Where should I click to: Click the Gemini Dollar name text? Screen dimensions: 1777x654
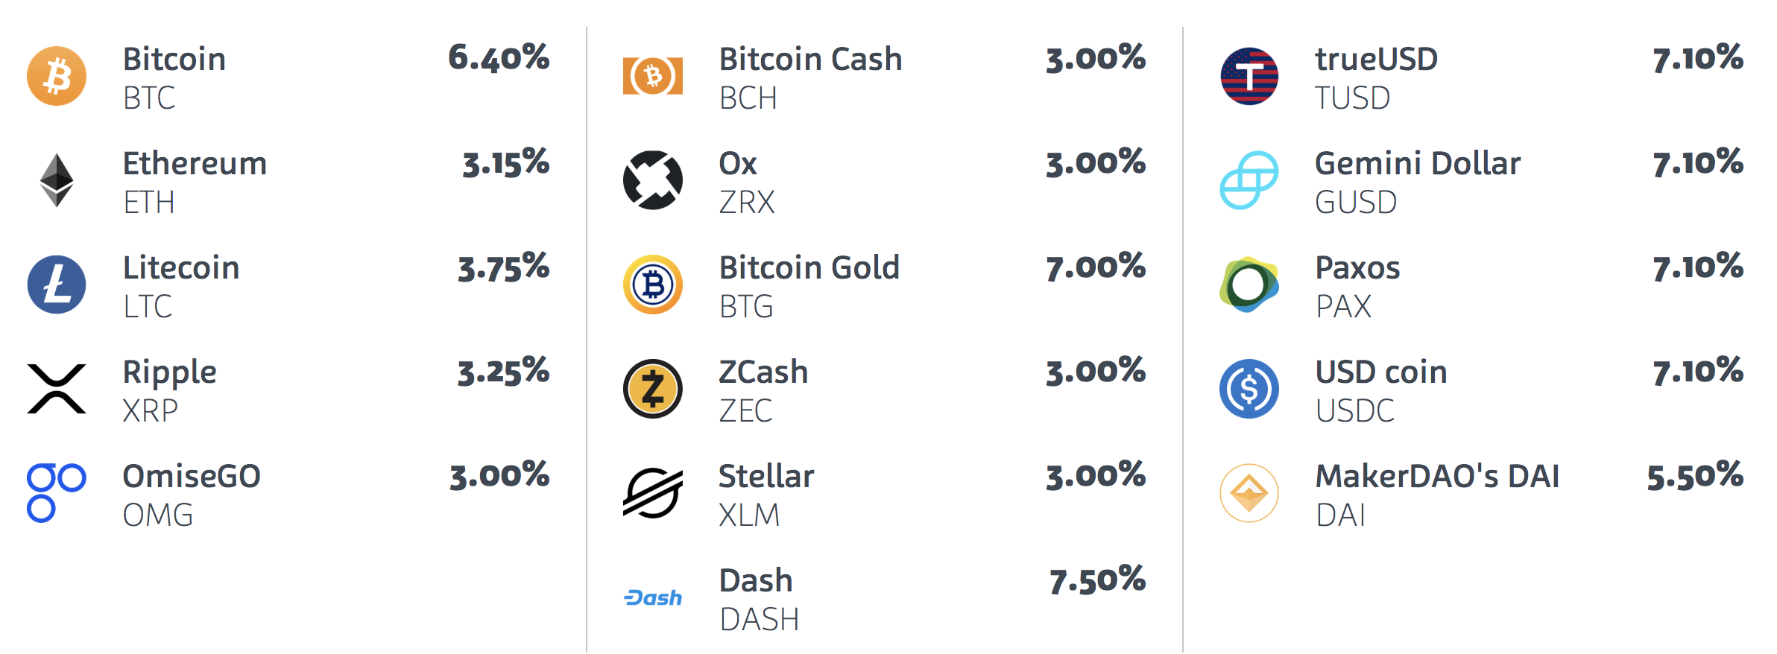(1417, 164)
